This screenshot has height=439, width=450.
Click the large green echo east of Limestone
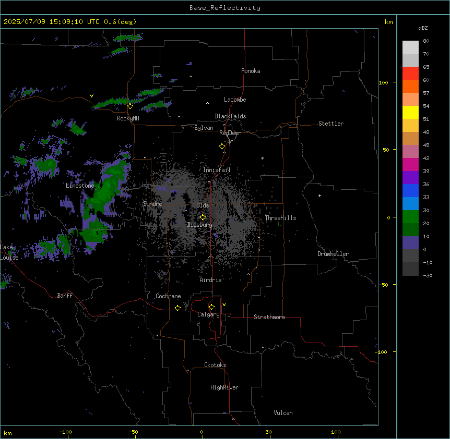coord(106,189)
